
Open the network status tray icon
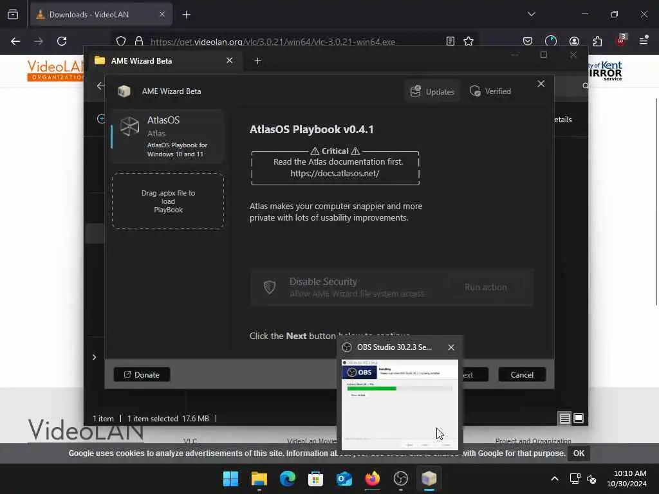575,479
